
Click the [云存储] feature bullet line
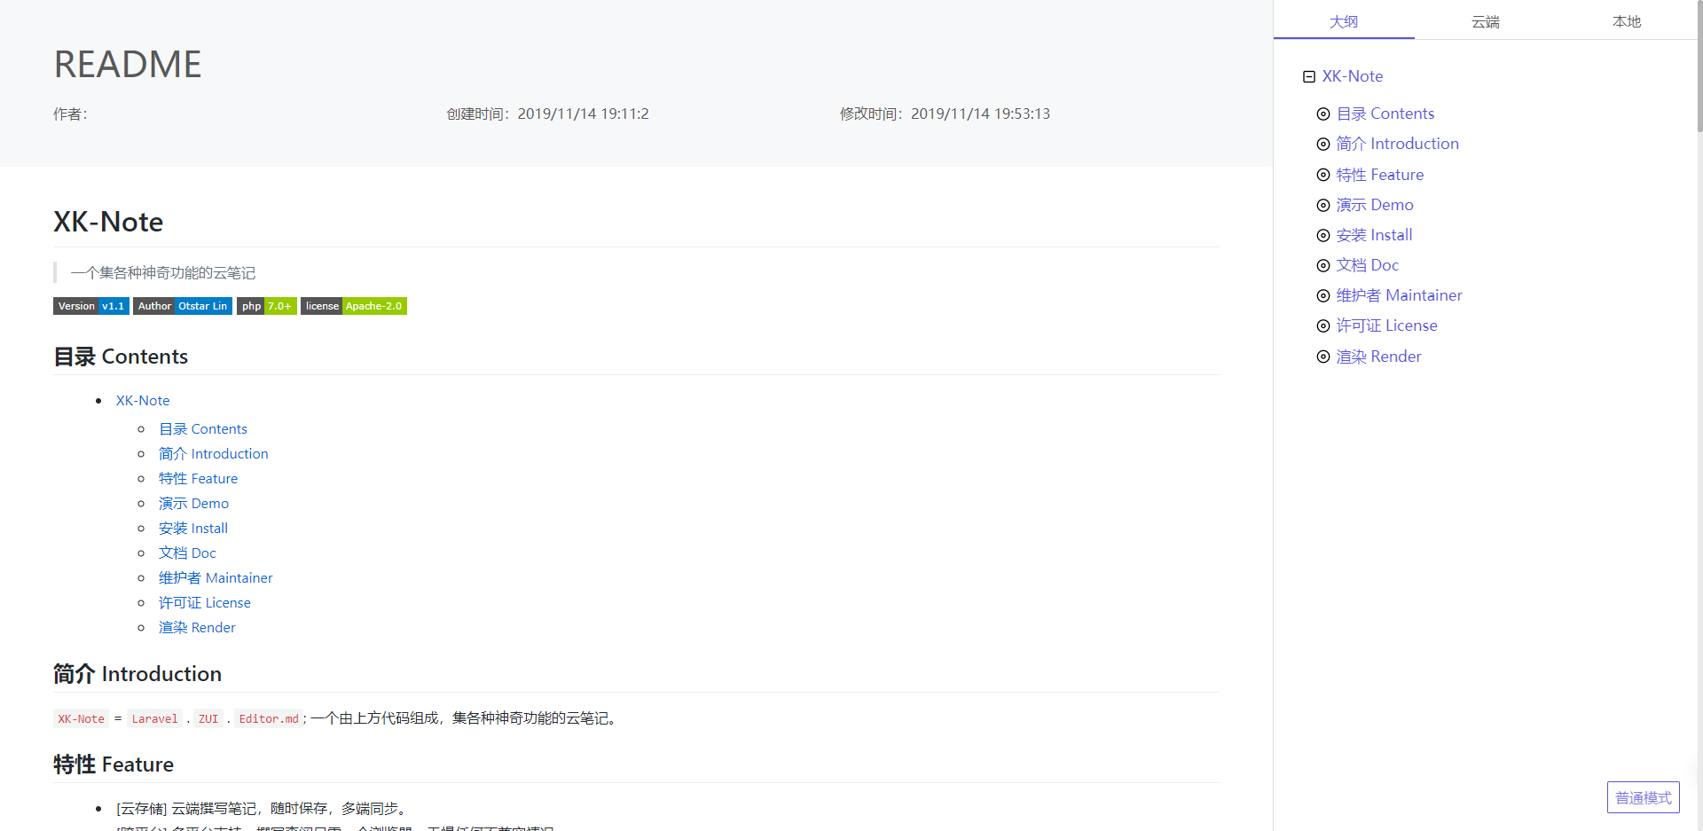[x=262, y=809]
